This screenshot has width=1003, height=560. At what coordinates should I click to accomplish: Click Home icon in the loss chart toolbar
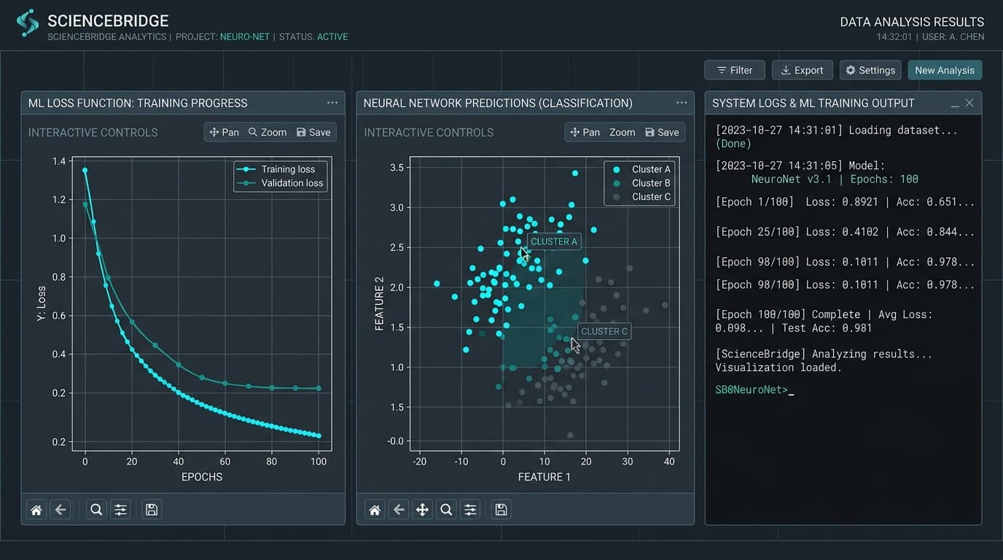tap(36, 510)
